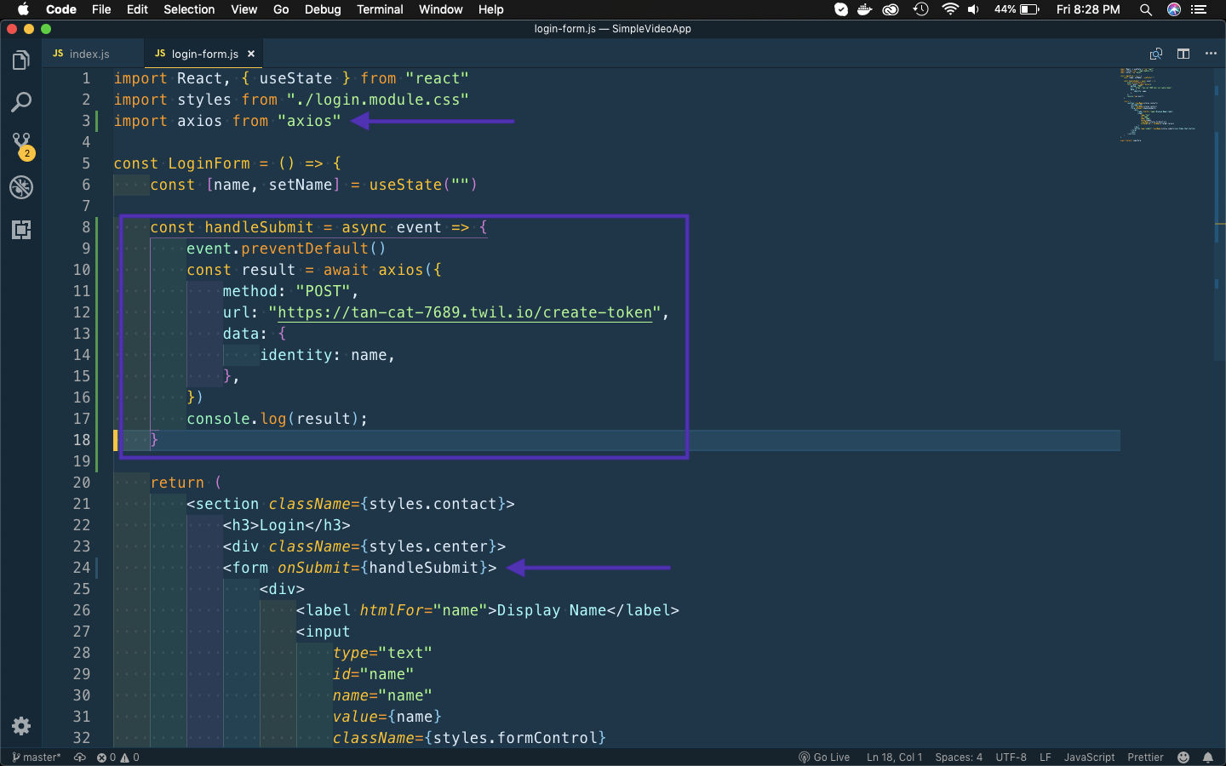Open the File menu
The height and width of the screenshot is (766, 1226).
(101, 9)
